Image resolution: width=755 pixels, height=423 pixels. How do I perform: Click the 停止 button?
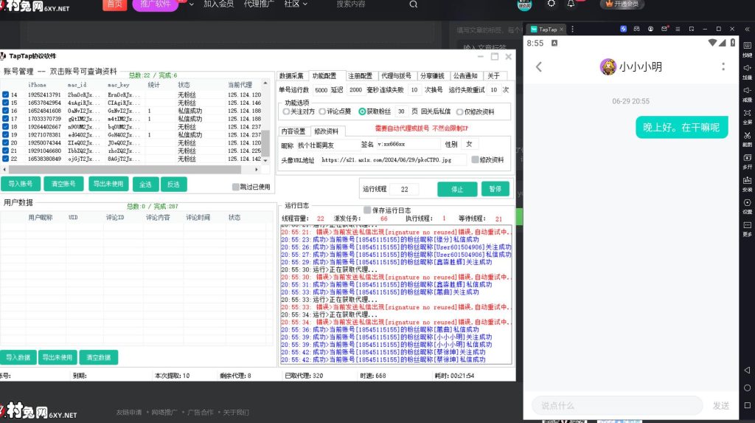[457, 189]
